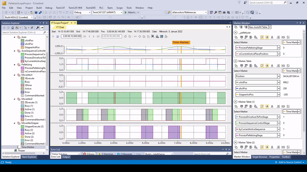
Task: Click the Attach green play arrow
Action: point(125,12)
